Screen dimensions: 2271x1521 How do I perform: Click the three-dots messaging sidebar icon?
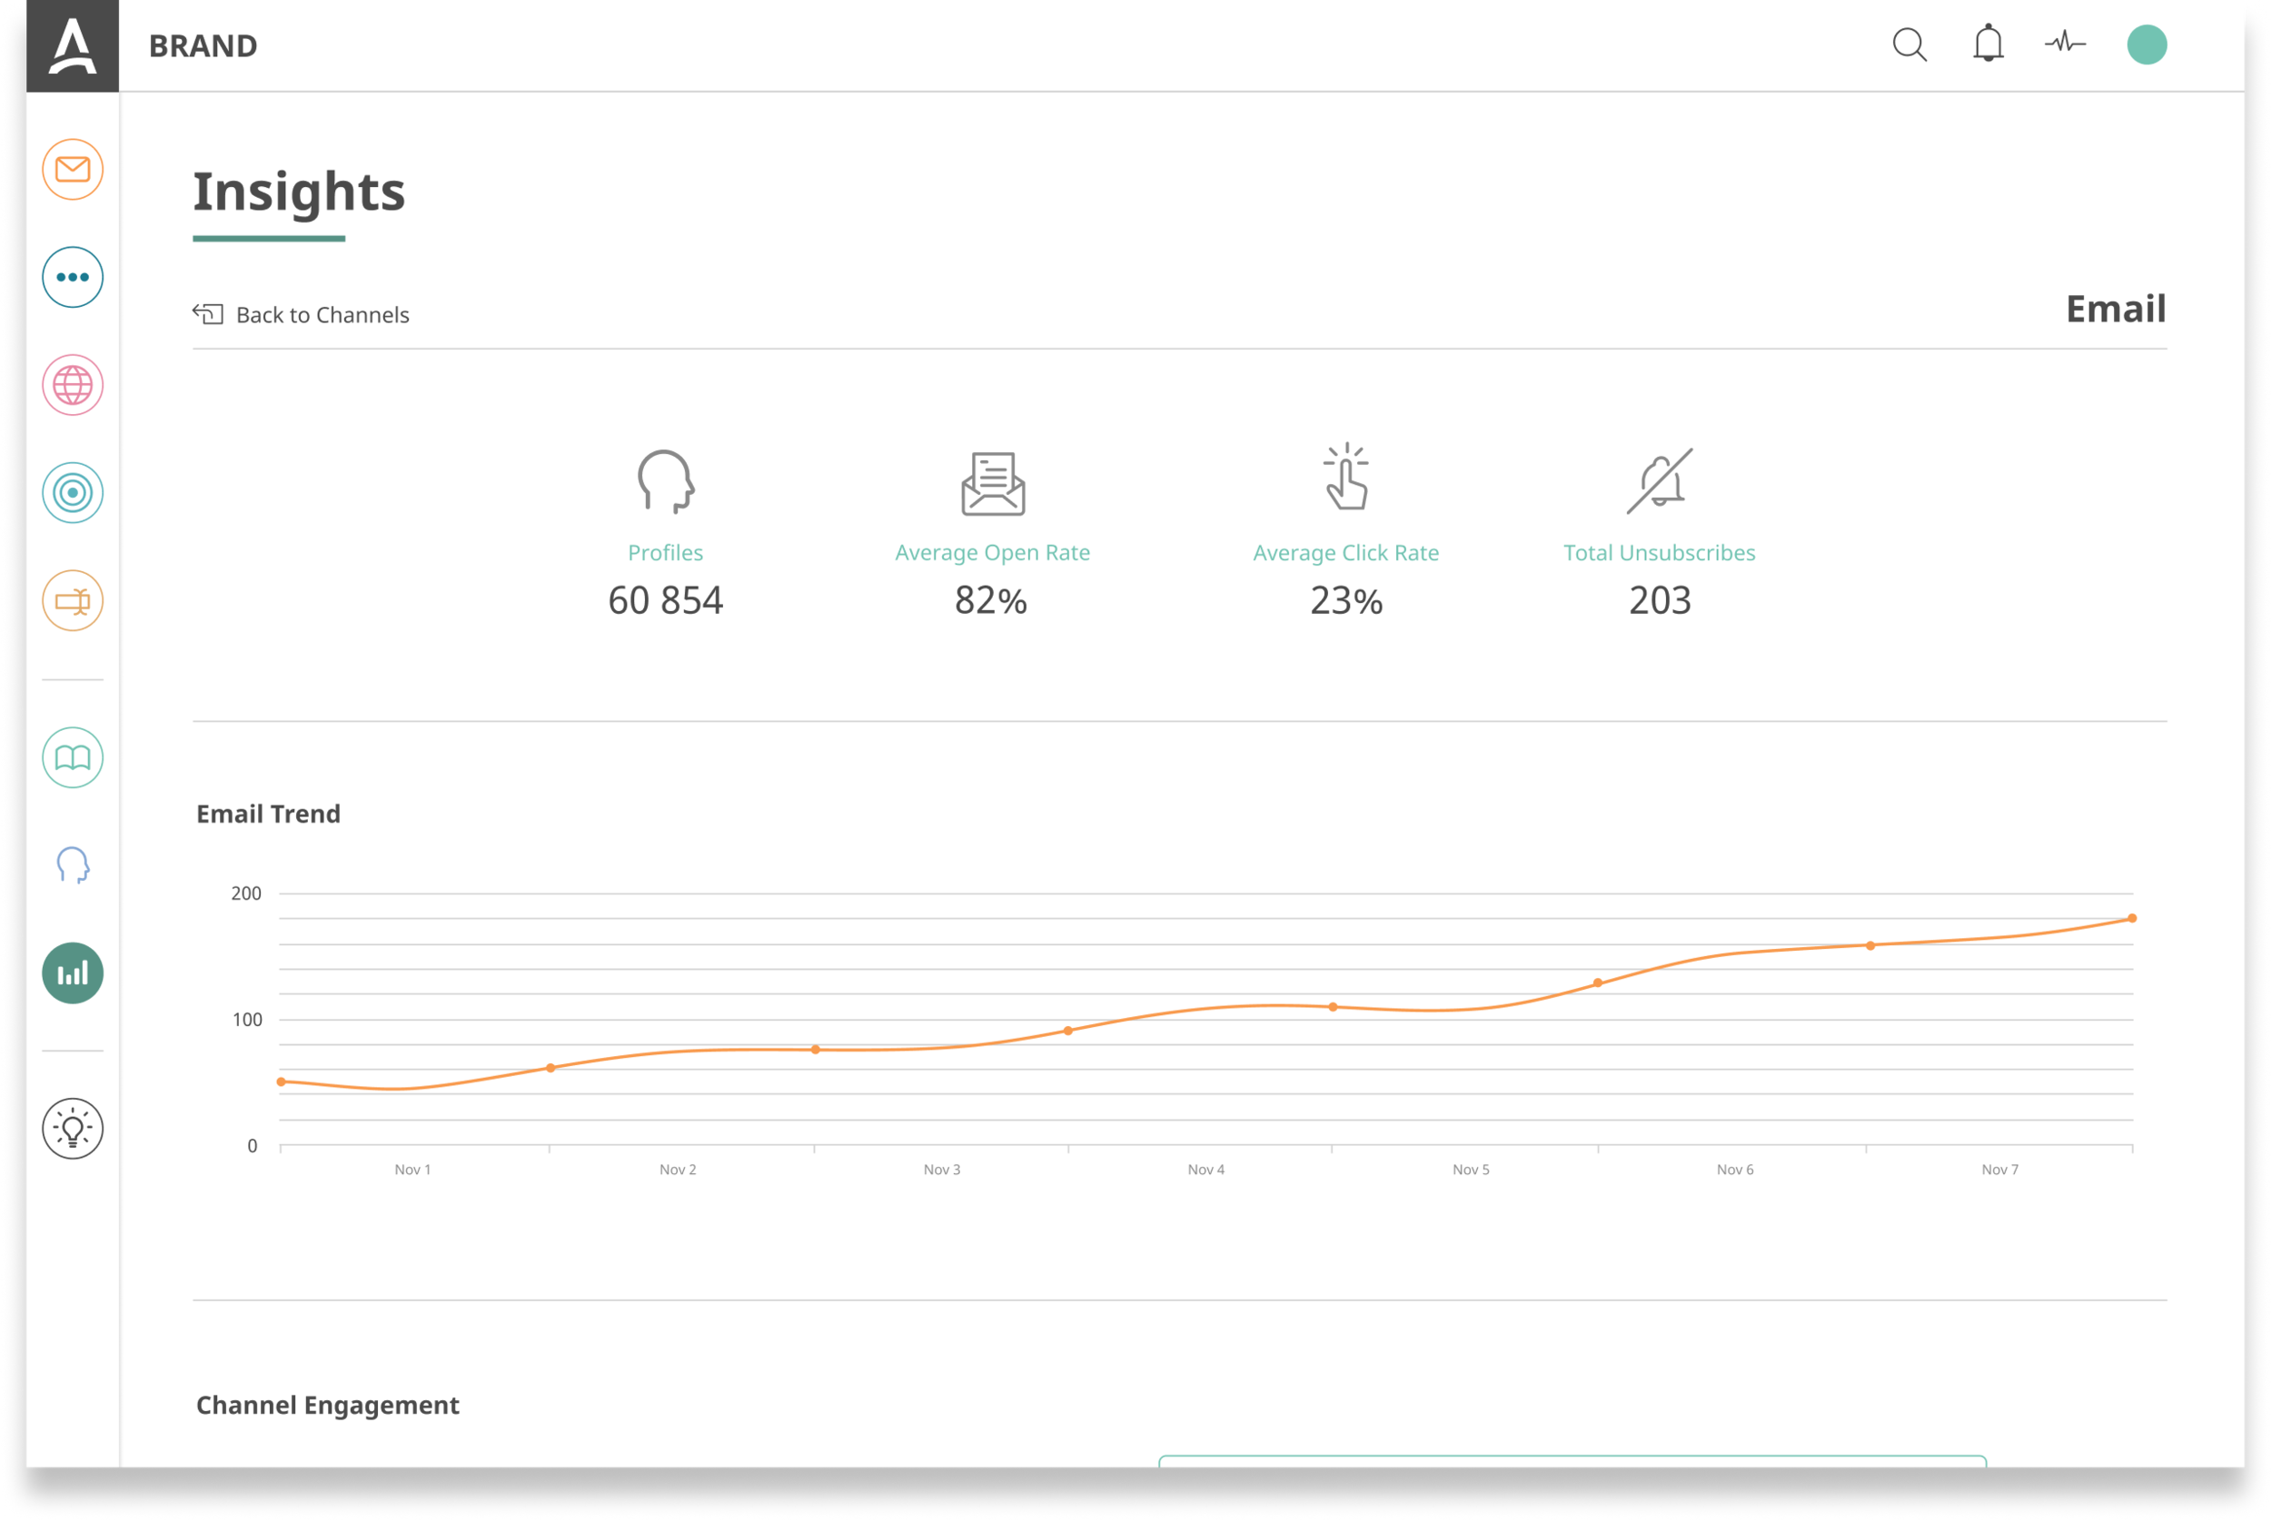(73, 278)
